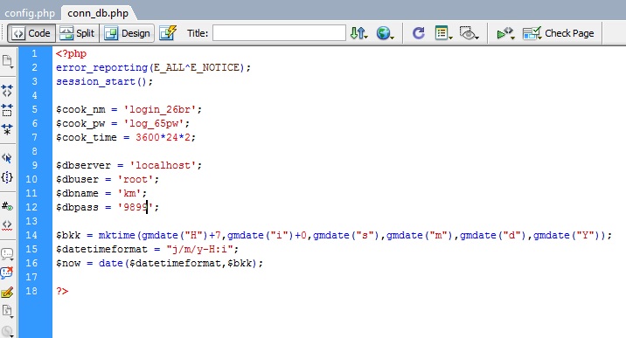Switch to Split view
Image resolution: width=626 pixels, height=338 pixels.
click(78, 33)
